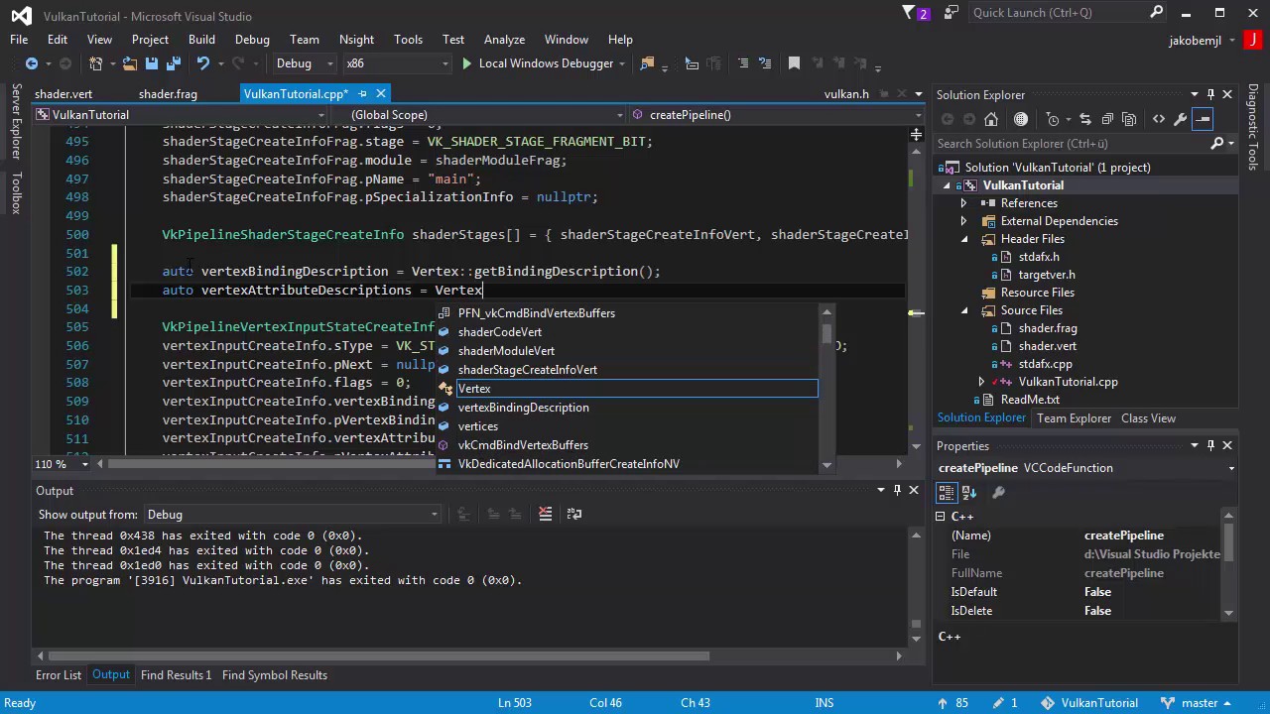
Task: Collapse Source Files folder
Action: pyautogui.click(x=964, y=310)
